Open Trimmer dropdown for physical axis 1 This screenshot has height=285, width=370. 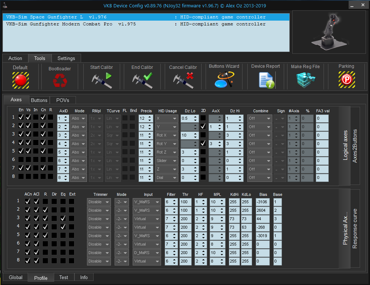pyautogui.click(x=99, y=202)
